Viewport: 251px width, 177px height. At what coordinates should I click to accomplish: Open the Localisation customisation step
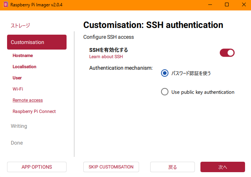(x=25, y=67)
